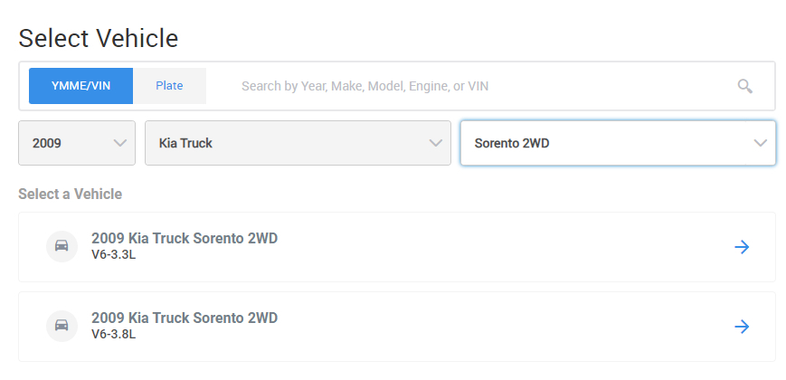Click the 'Select a Vehicle' list label
The width and height of the screenshot is (786, 380).
coord(70,194)
